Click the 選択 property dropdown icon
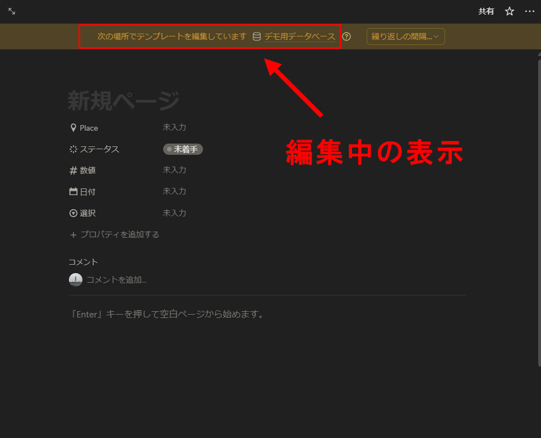The image size is (541, 438). [73, 213]
